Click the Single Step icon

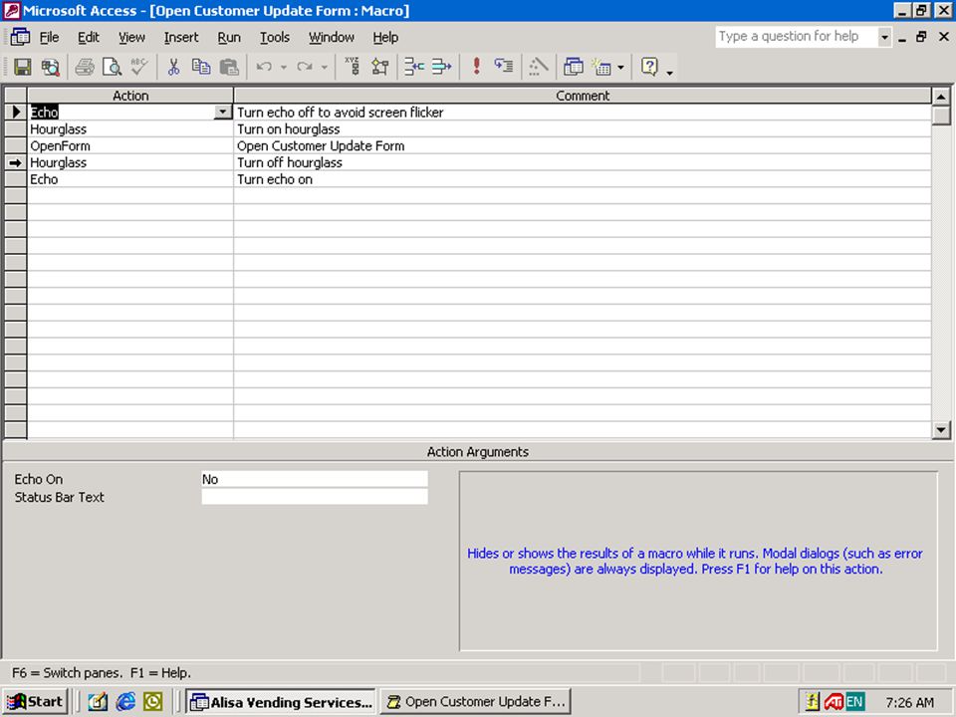[504, 67]
